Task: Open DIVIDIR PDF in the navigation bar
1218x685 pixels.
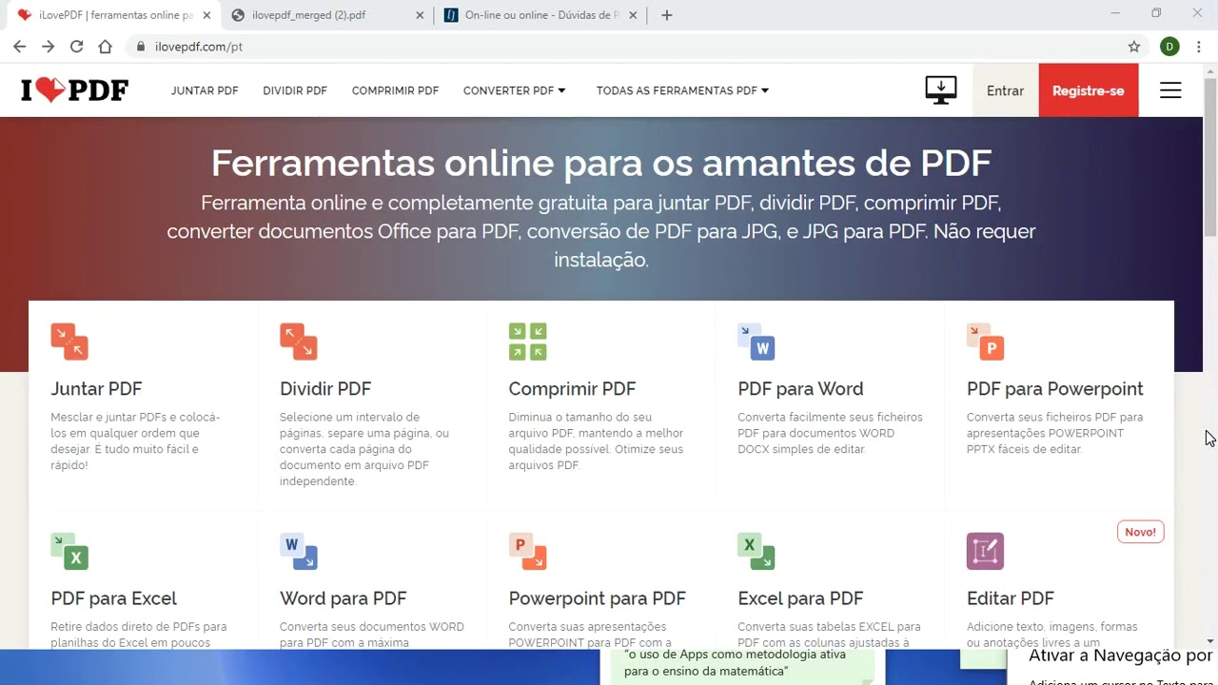Action: pyautogui.click(x=295, y=90)
